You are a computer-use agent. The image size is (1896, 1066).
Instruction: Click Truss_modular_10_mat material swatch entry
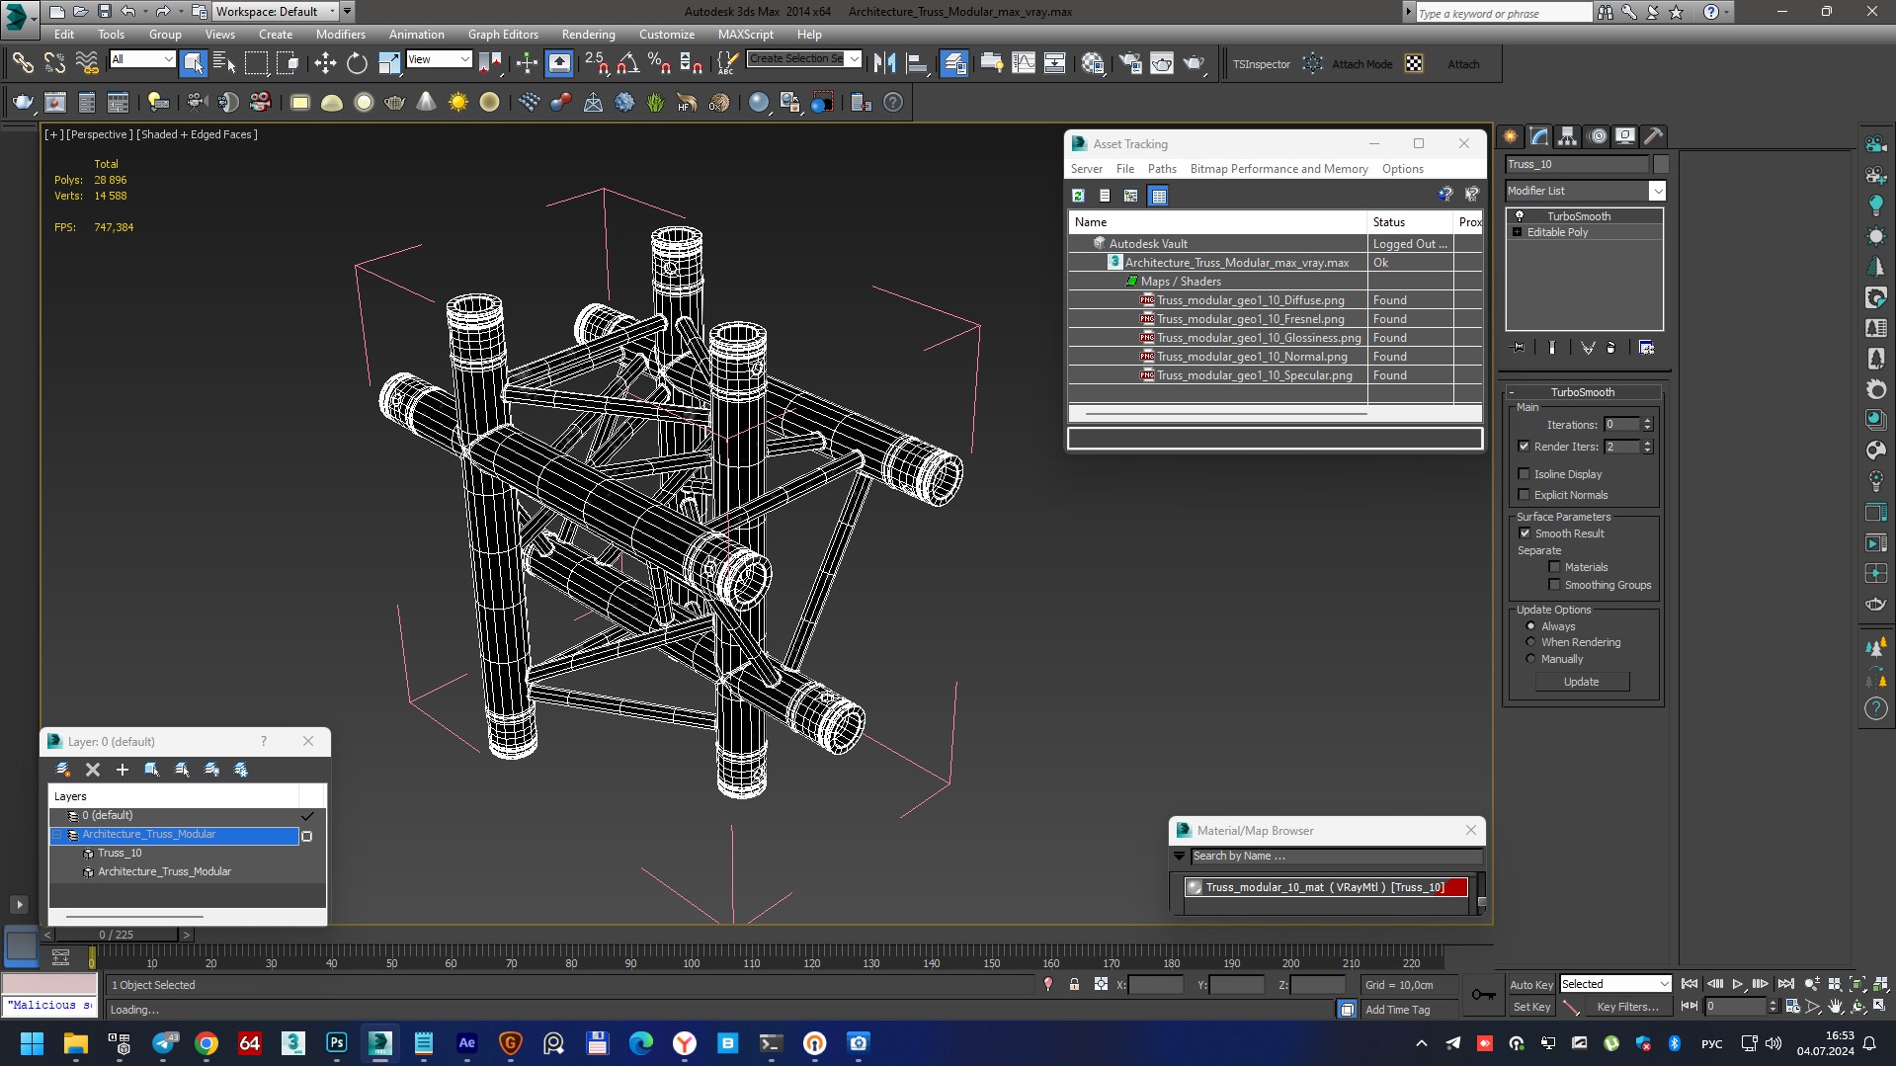point(1326,887)
